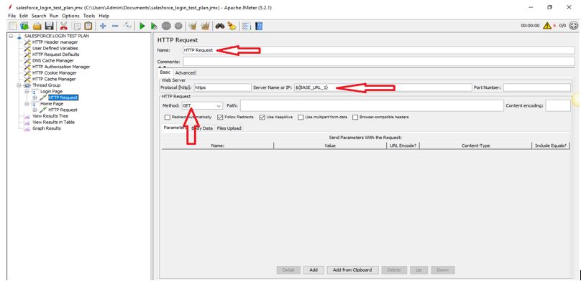Open Help via the blue question icon

click(x=259, y=26)
